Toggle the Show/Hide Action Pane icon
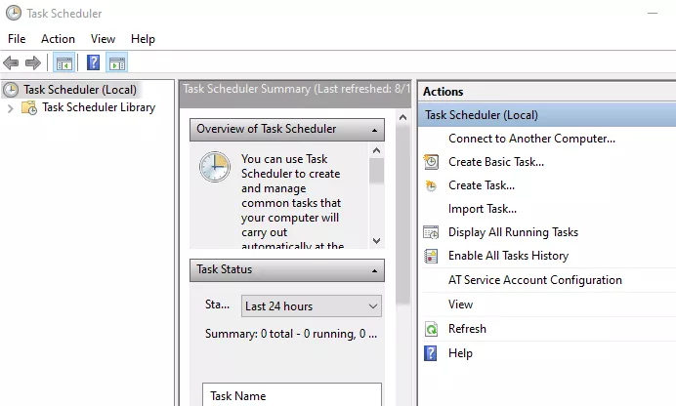 pos(117,63)
